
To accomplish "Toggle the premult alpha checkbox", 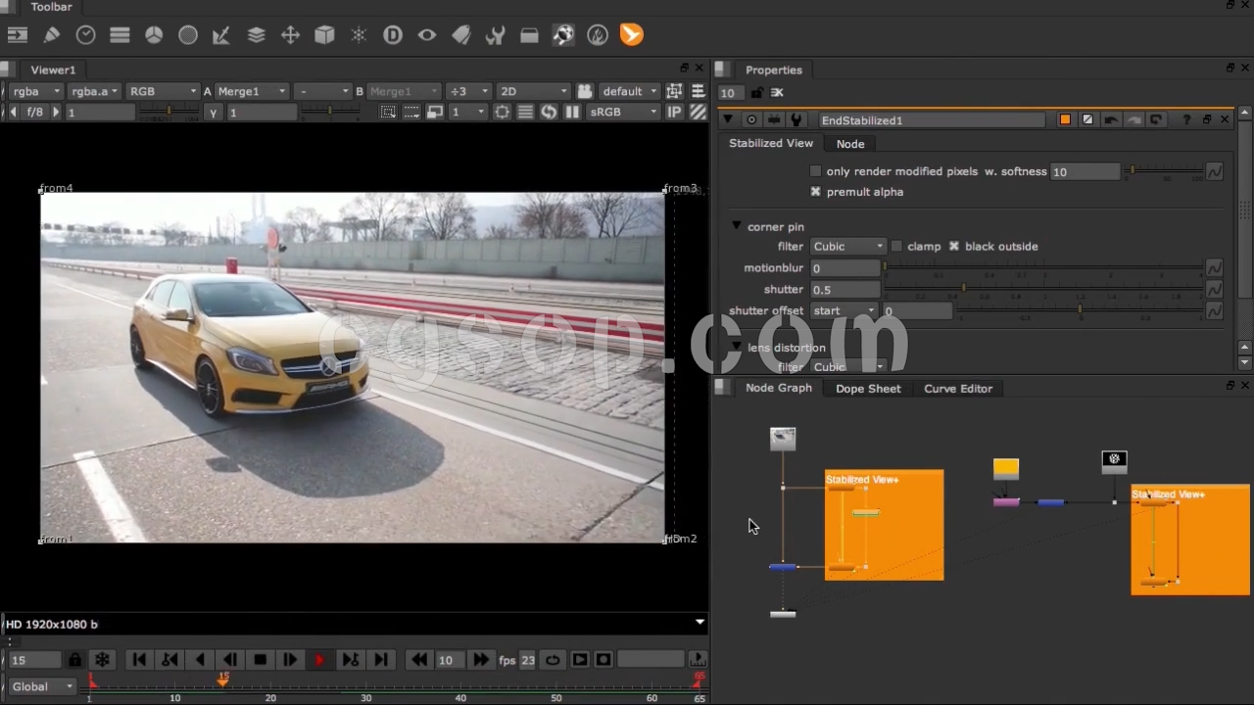I will coord(815,192).
